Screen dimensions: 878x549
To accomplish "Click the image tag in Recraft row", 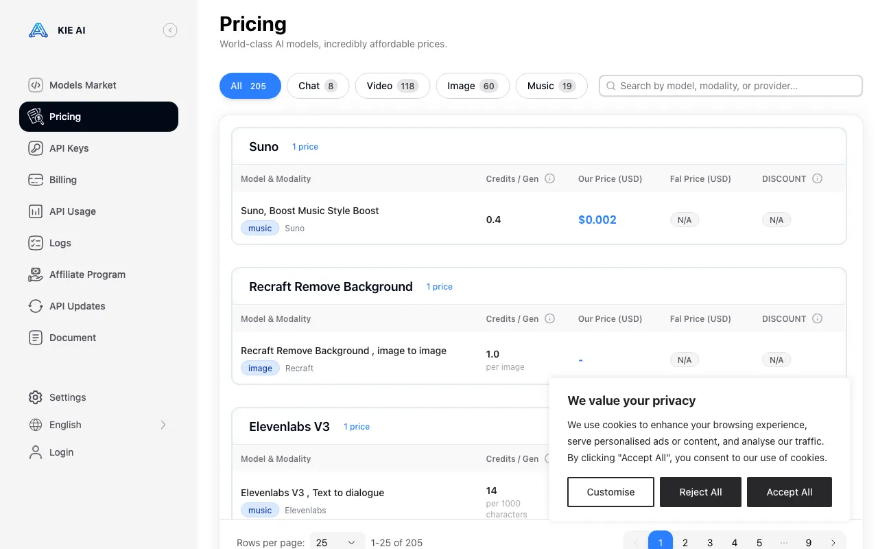I will click(260, 369).
